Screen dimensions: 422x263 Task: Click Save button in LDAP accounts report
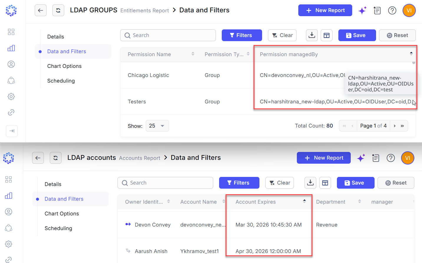355,183
